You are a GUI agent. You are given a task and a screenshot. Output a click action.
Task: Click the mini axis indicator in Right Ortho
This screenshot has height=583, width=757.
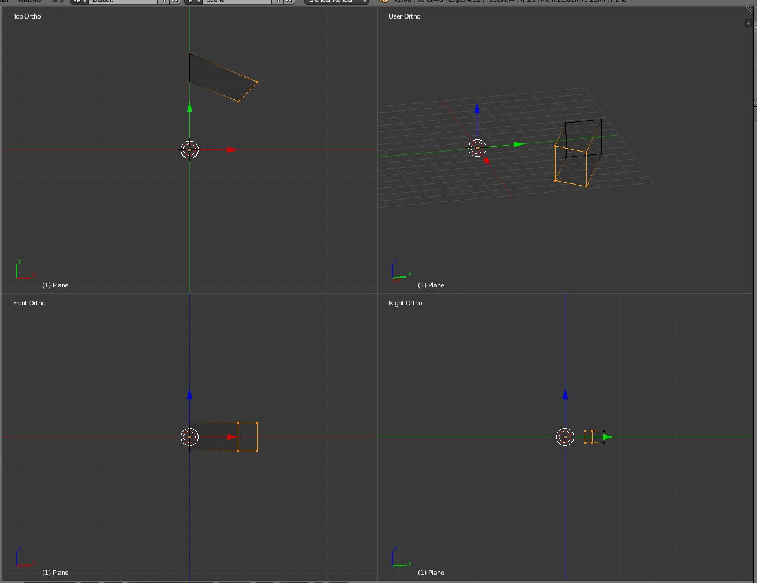401,556
